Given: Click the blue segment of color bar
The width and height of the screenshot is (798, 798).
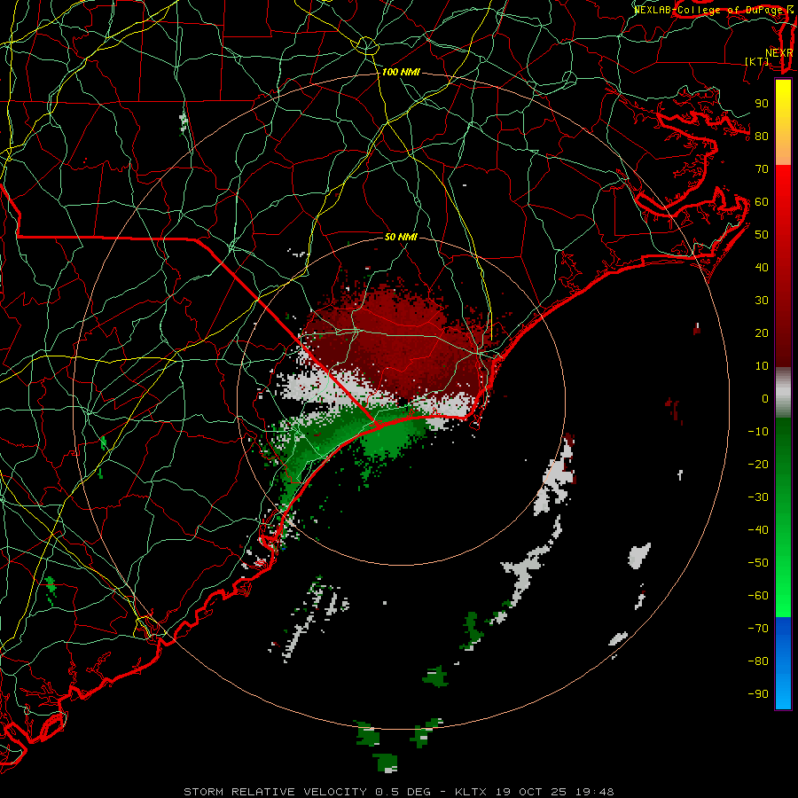Looking at the screenshot, I should (783, 663).
